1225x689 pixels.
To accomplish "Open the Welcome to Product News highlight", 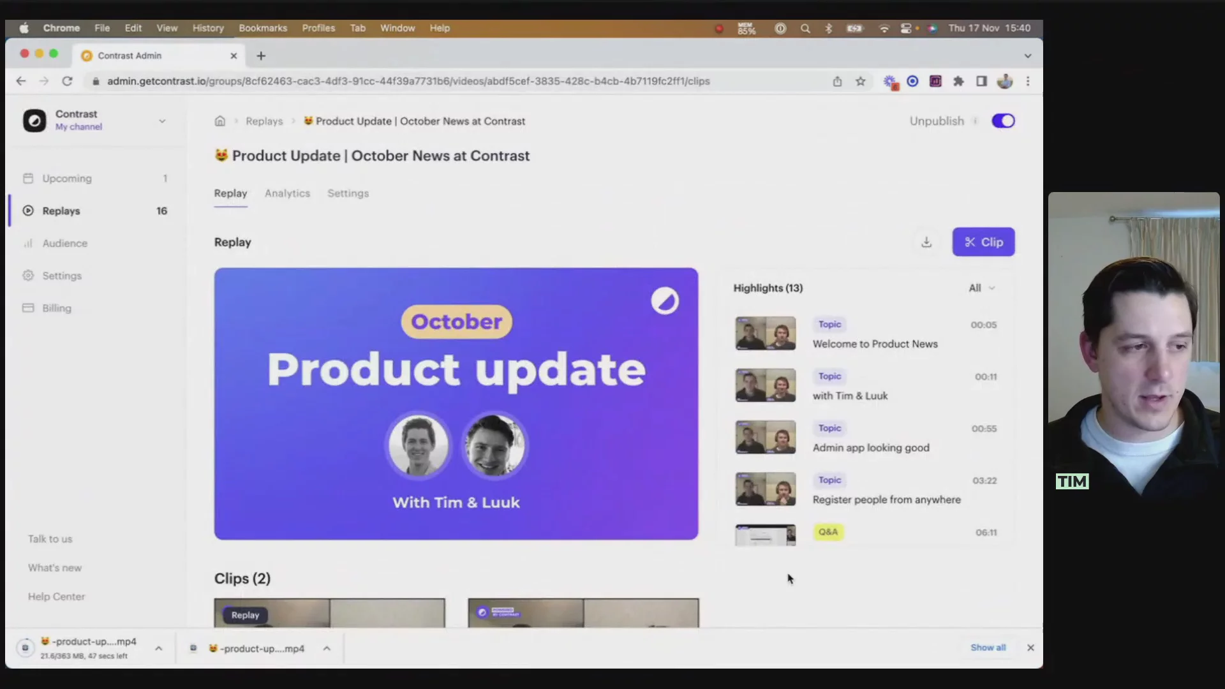I will pyautogui.click(x=866, y=334).
